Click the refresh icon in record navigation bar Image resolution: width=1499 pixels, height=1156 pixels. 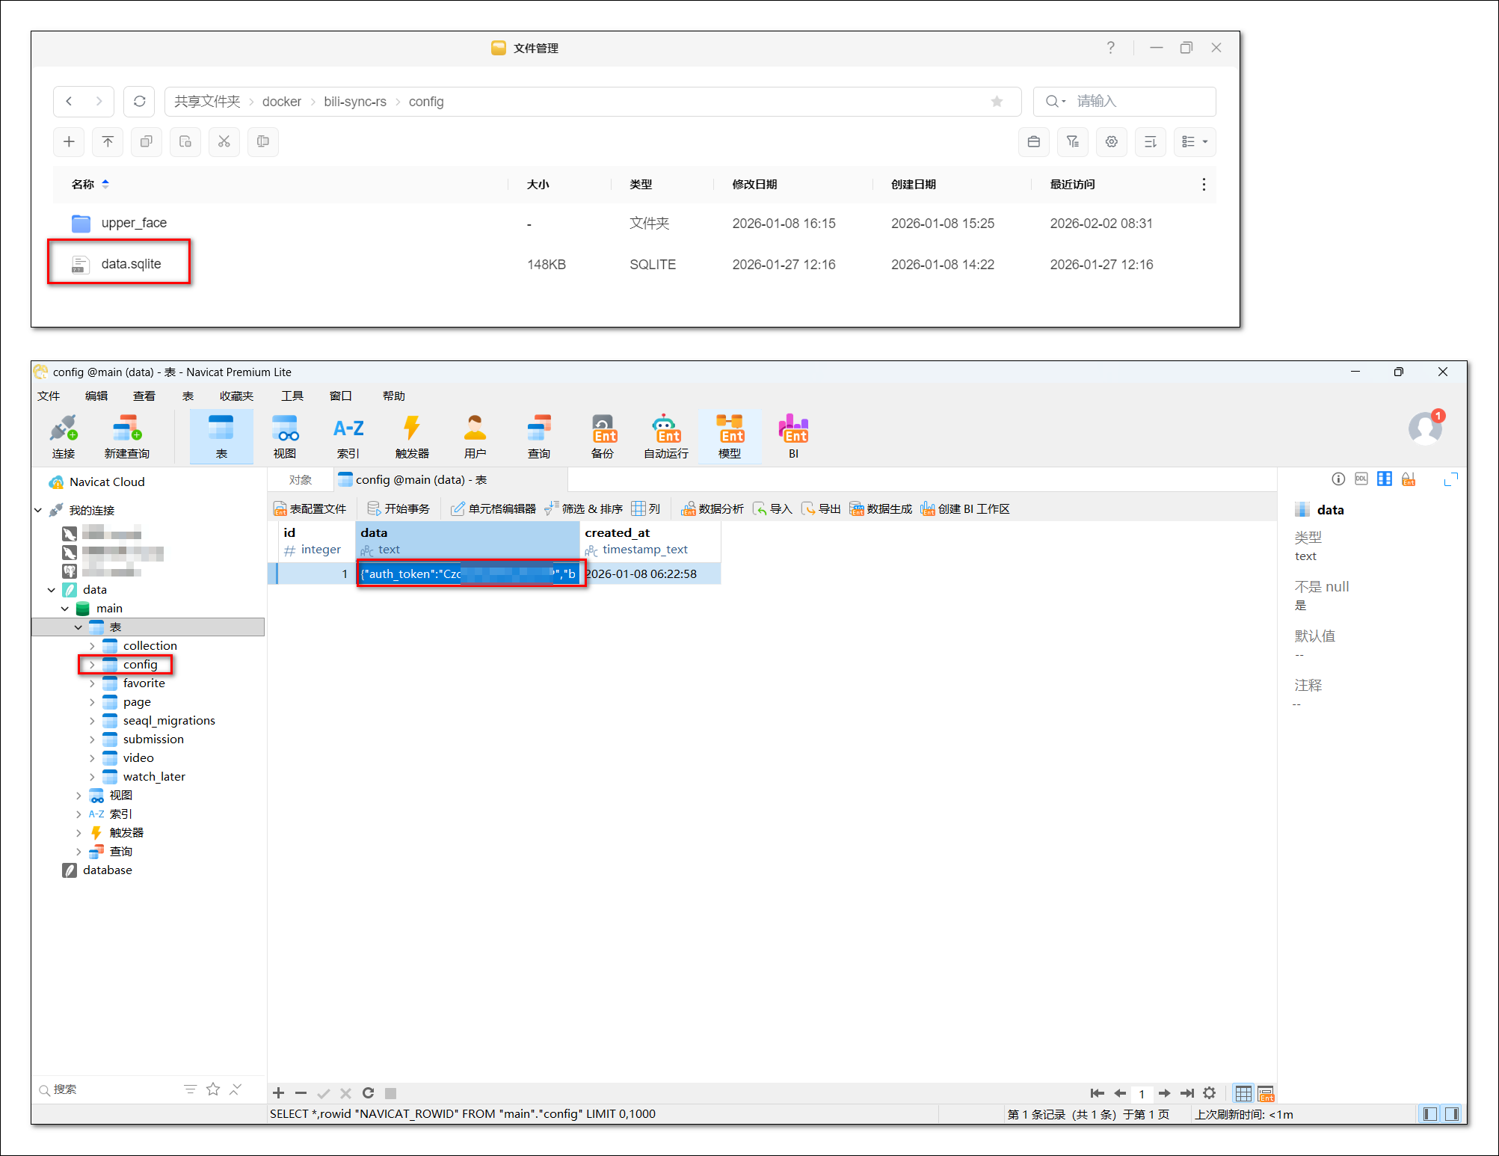point(368,1093)
